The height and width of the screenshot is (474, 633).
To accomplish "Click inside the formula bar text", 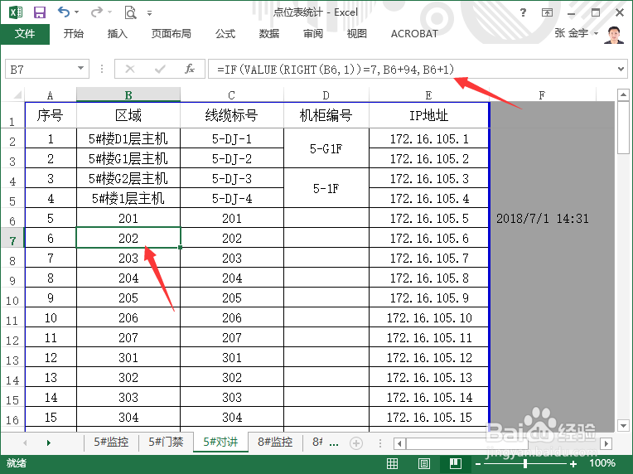I will (335, 70).
